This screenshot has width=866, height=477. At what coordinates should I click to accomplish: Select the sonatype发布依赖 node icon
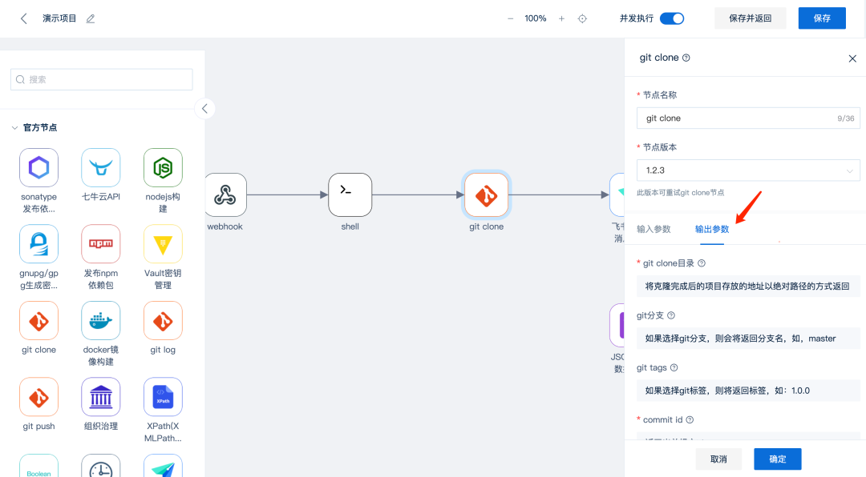click(x=38, y=167)
